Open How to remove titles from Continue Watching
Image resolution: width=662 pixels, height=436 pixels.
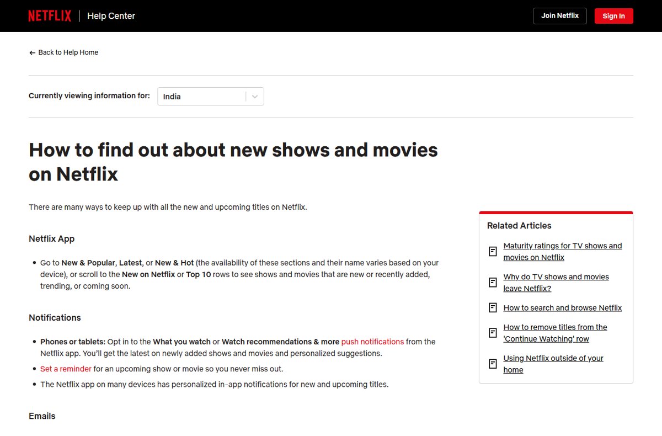click(x=555, y=333)
